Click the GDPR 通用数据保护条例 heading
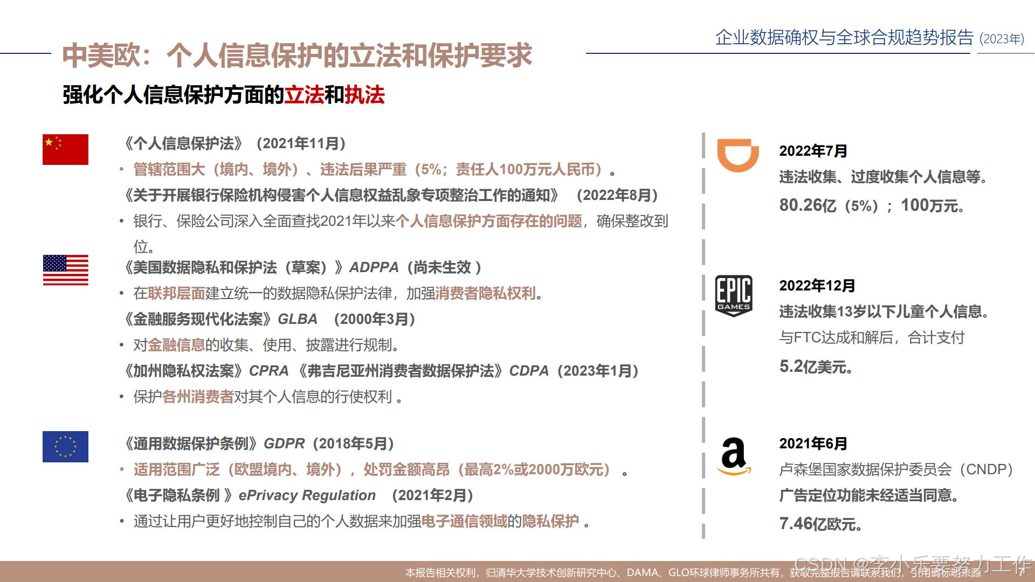 click(x=259, y=444)
